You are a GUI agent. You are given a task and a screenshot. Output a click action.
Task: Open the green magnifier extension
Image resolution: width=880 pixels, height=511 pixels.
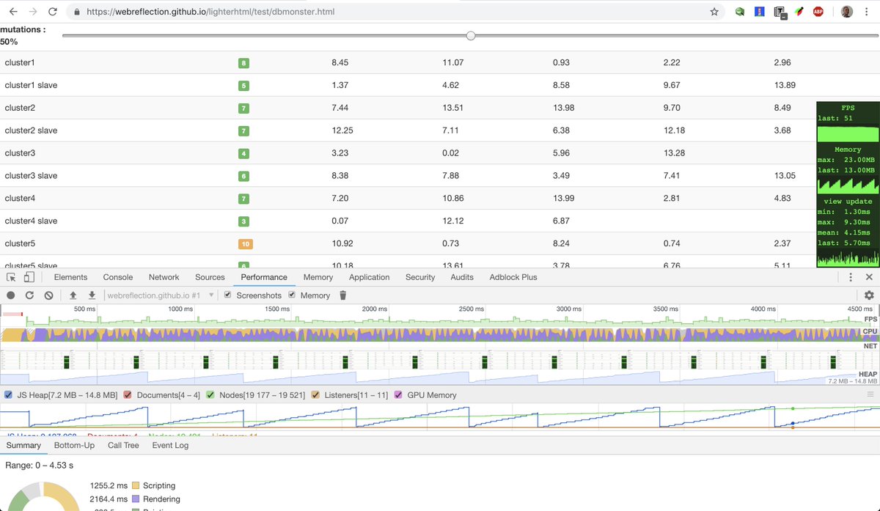[x=741, y=12]
